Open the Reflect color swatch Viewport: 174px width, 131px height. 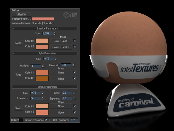(21, 120)
